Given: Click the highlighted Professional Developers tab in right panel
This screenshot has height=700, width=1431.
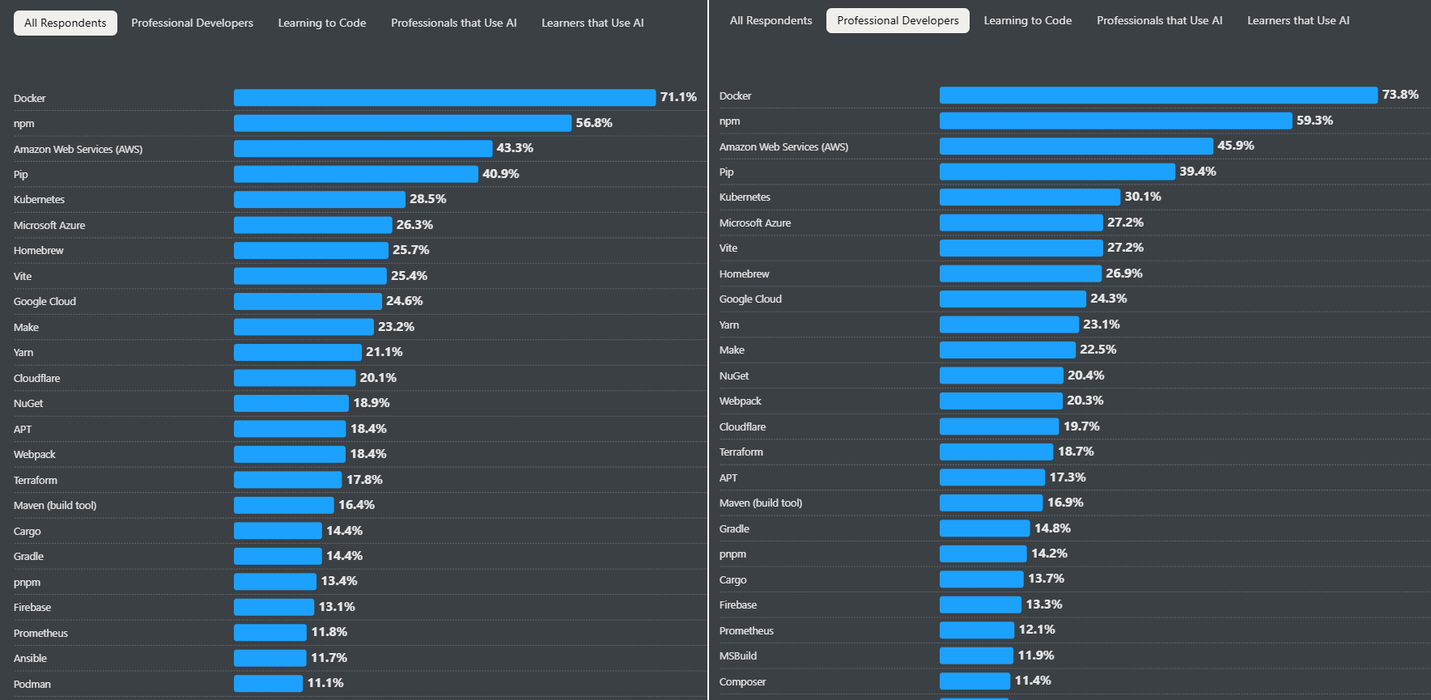Looking at the screenshot, I should (x=898, y=20).
